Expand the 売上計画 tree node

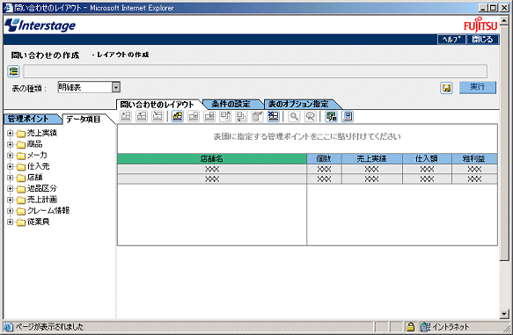click(x=11, y=200)
